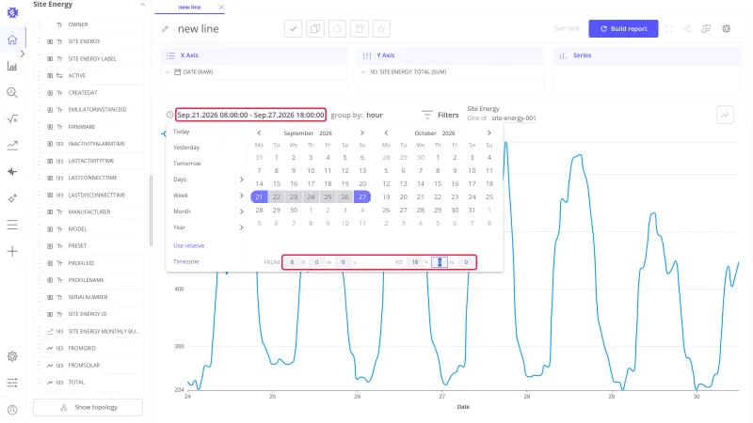Click the archive box toolbar button

tap(360, 29)
